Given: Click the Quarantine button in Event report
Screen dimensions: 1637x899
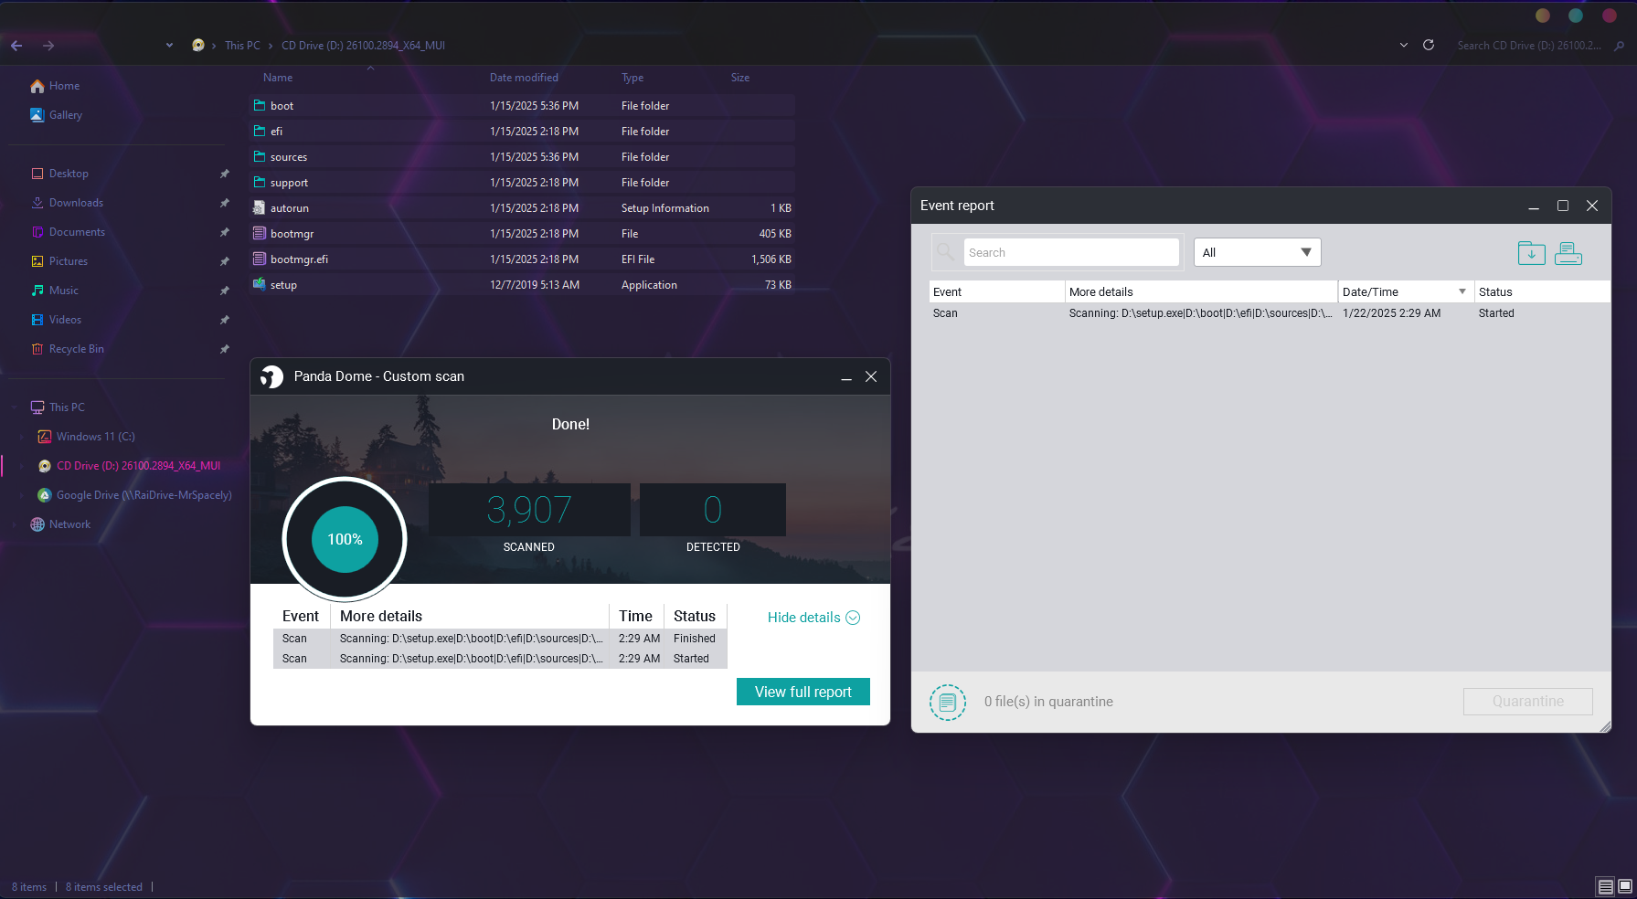Looking at the screenshot, I should (1527, 702).
